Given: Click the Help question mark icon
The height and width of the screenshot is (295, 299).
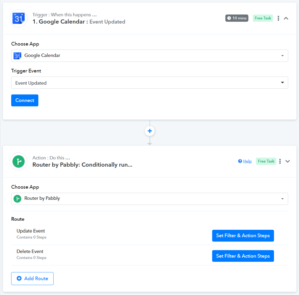Looking at the screenshot, I should tap(240, 161).
